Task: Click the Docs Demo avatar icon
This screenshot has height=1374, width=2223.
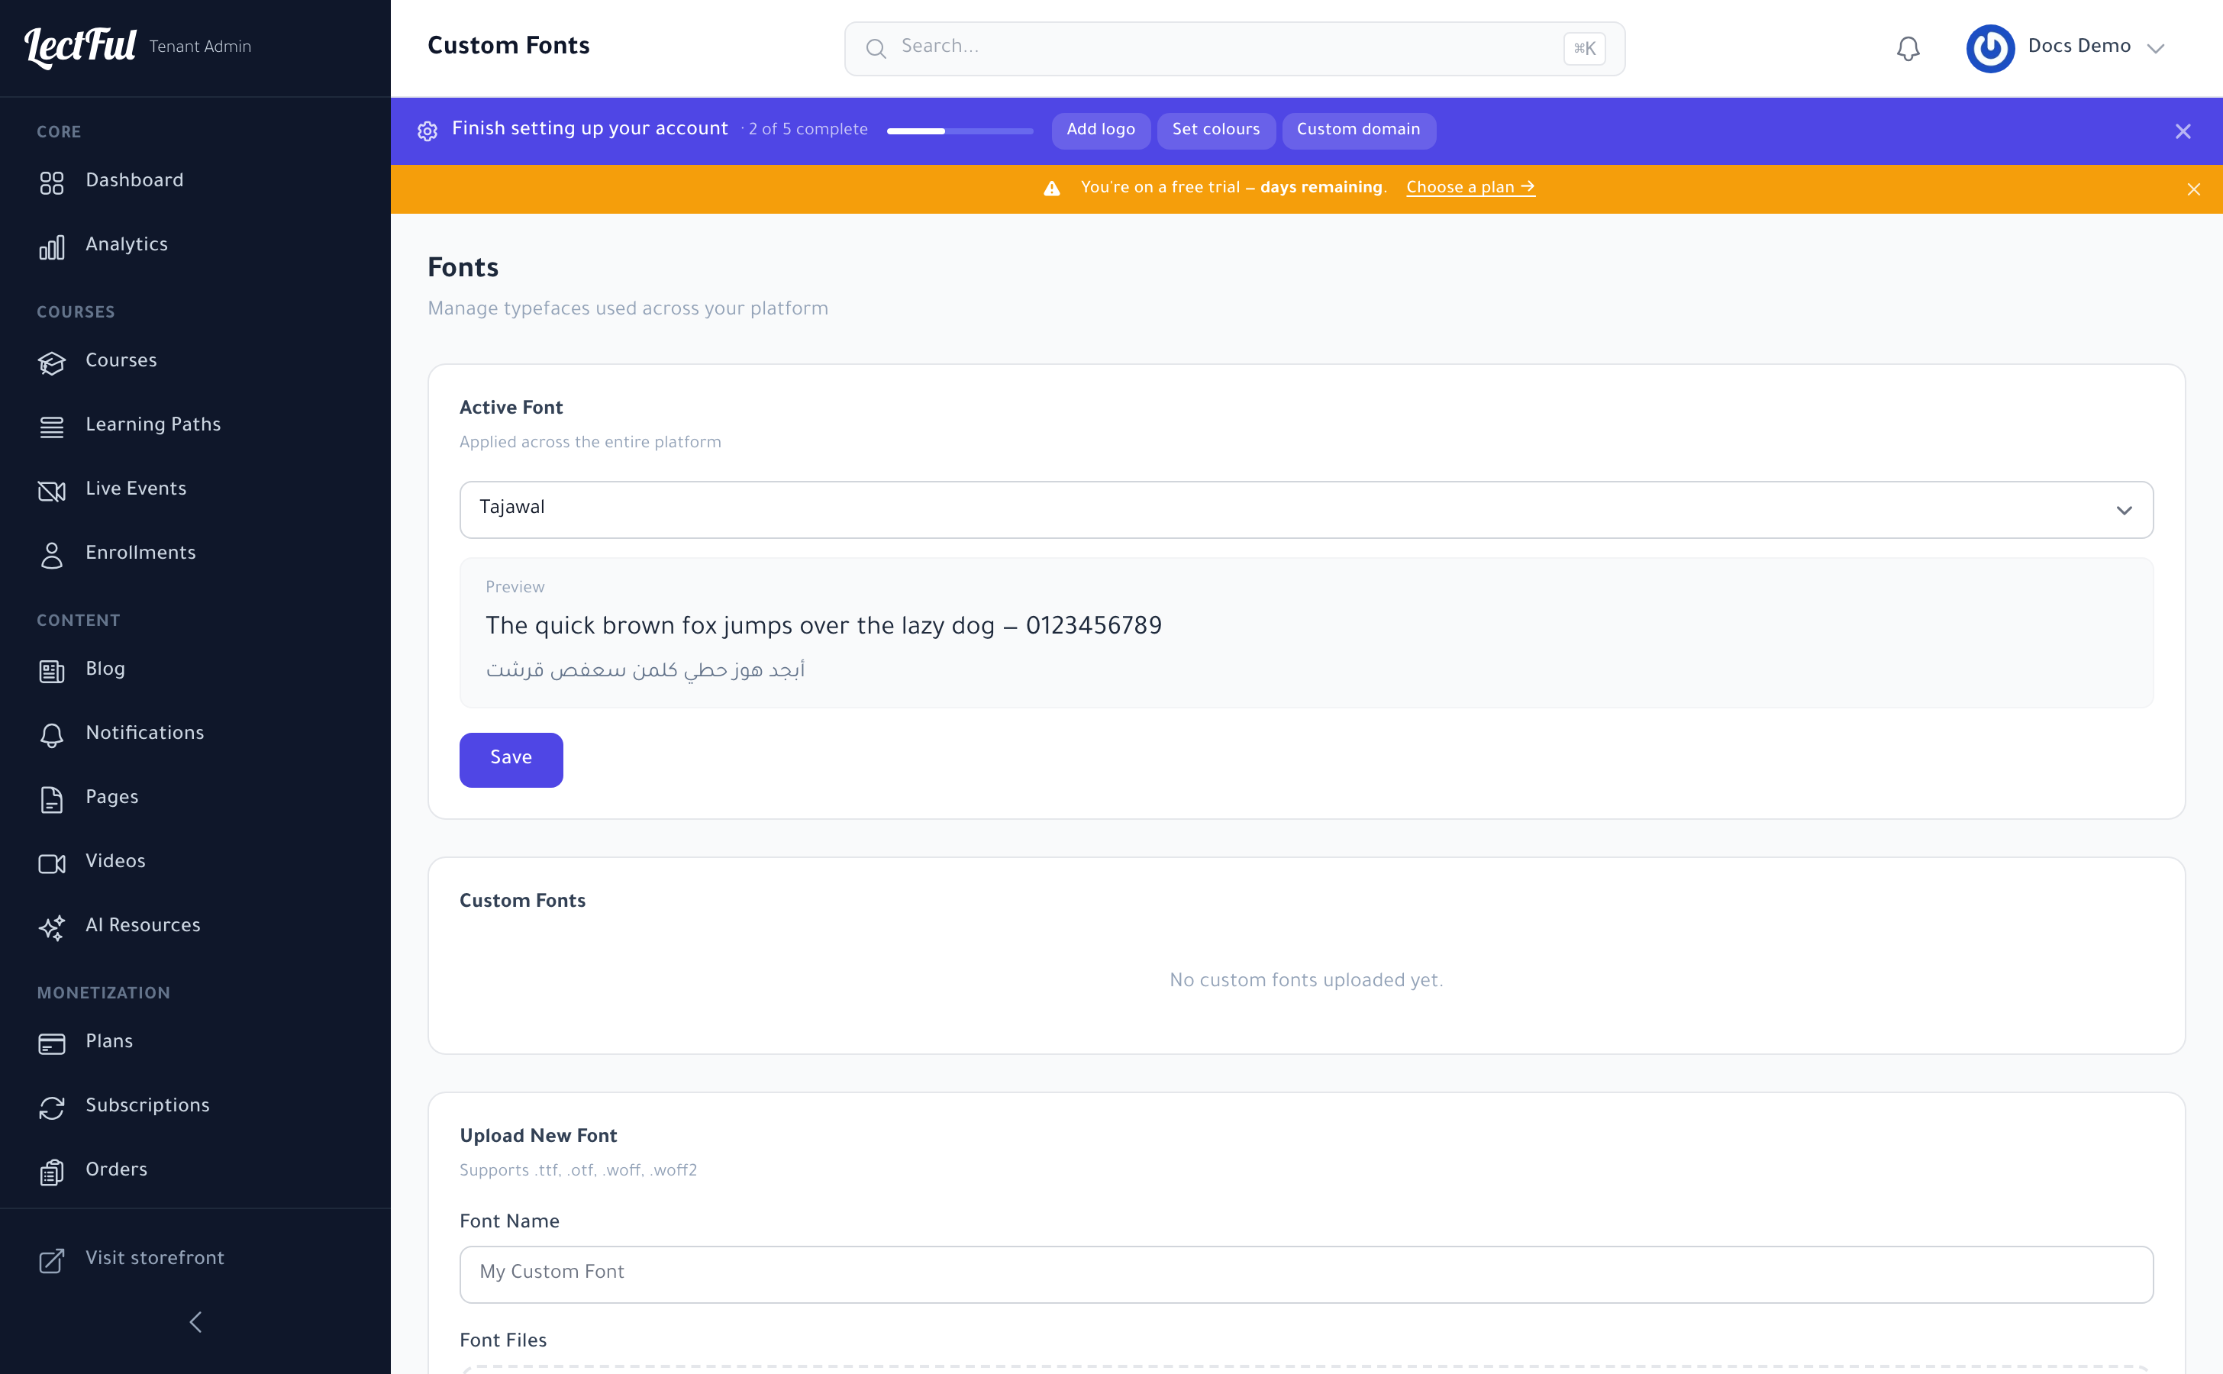Action: pos(1989,48)
